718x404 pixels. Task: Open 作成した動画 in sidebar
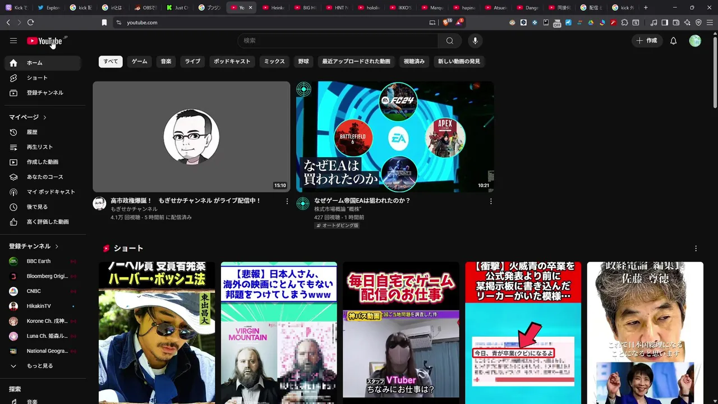point(43,162)
